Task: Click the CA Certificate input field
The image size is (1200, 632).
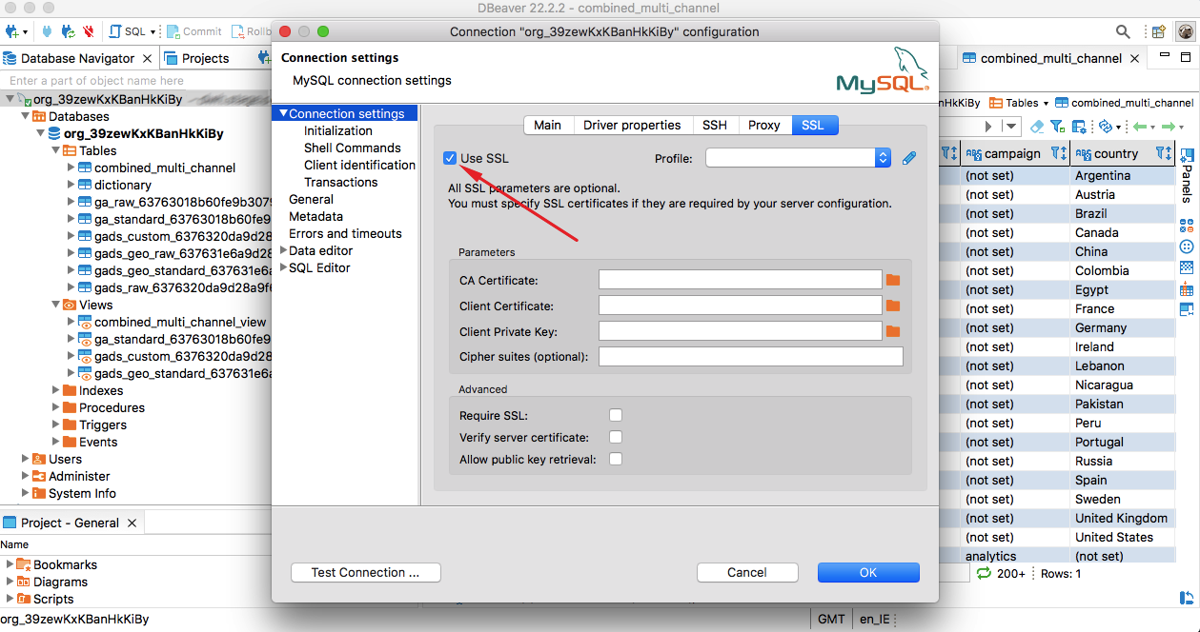Action: (741, 280)
